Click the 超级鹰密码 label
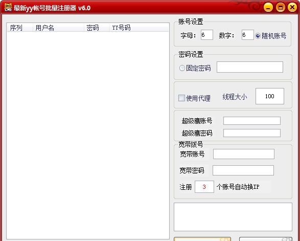Screen dimensions: 300x241 click(197, 133)
